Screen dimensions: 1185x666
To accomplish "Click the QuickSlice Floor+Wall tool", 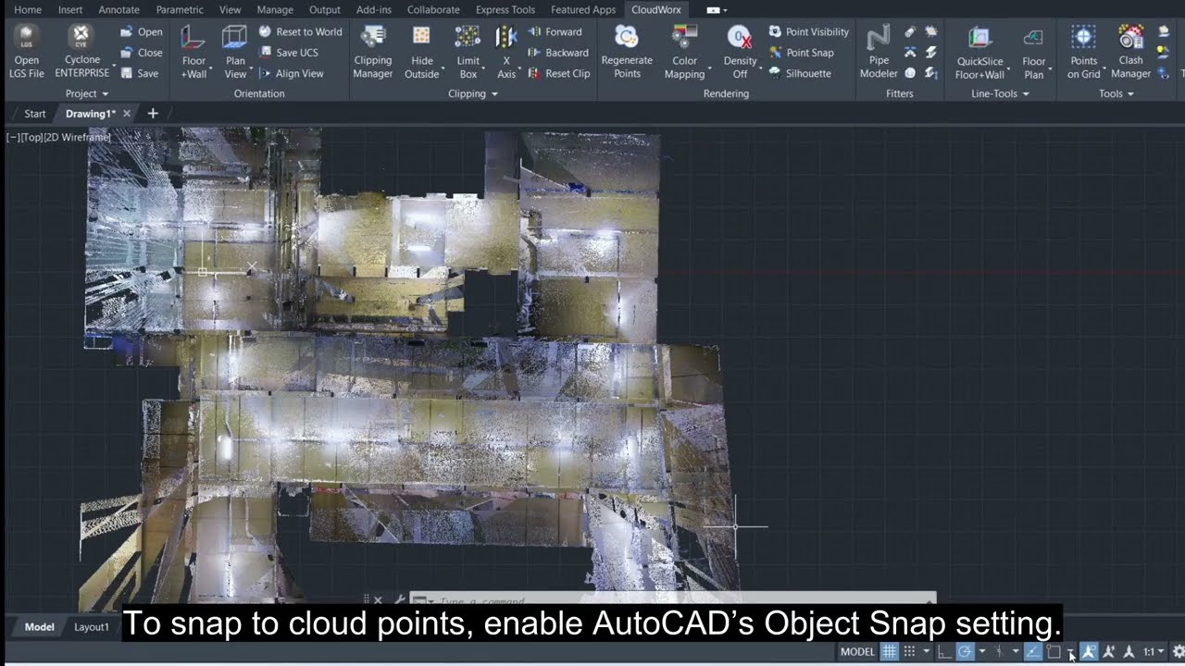I will (x=979, y=51).
